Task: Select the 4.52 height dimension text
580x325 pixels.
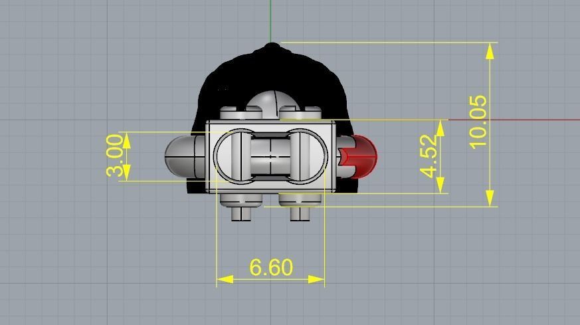Action: (x=429, y=156)
